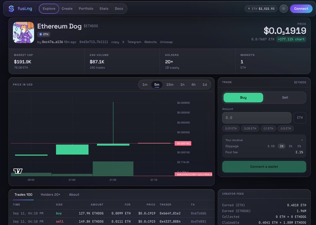Choose the 0.05 ETH preset amount

coord(250,129)
